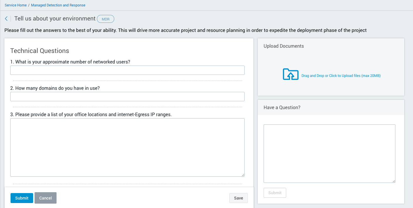
Task: Click question 3 office locations label
Action: tap(91, 115)
